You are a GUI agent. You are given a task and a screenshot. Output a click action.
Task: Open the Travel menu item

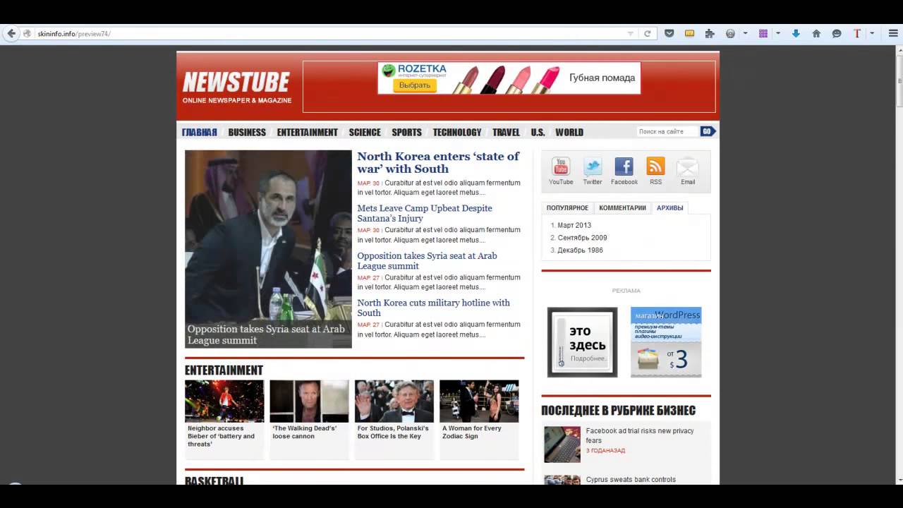(x=506, y=132)
